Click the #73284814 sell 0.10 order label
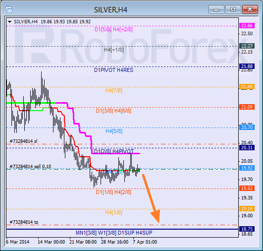Image resolution: width=263 pixels, height=251 pixels. coord(30,166)
